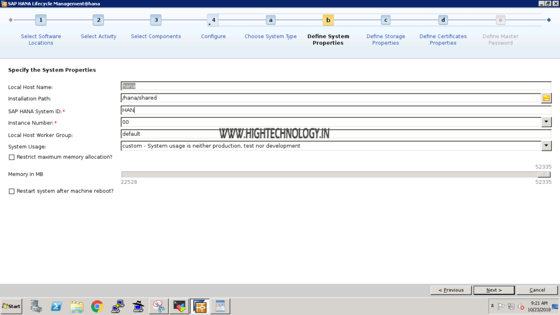This screenshot has height=315, width=560.
Task: Open Server Manager from the taskbar
Action: (36, 306)
